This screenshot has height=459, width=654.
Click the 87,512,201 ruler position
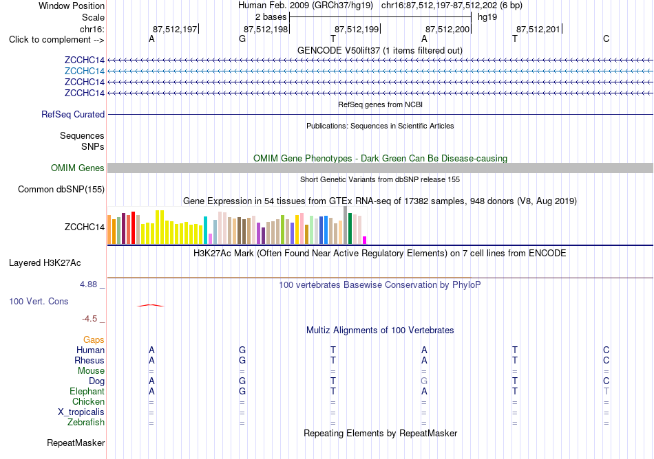[x=538, y=29]
